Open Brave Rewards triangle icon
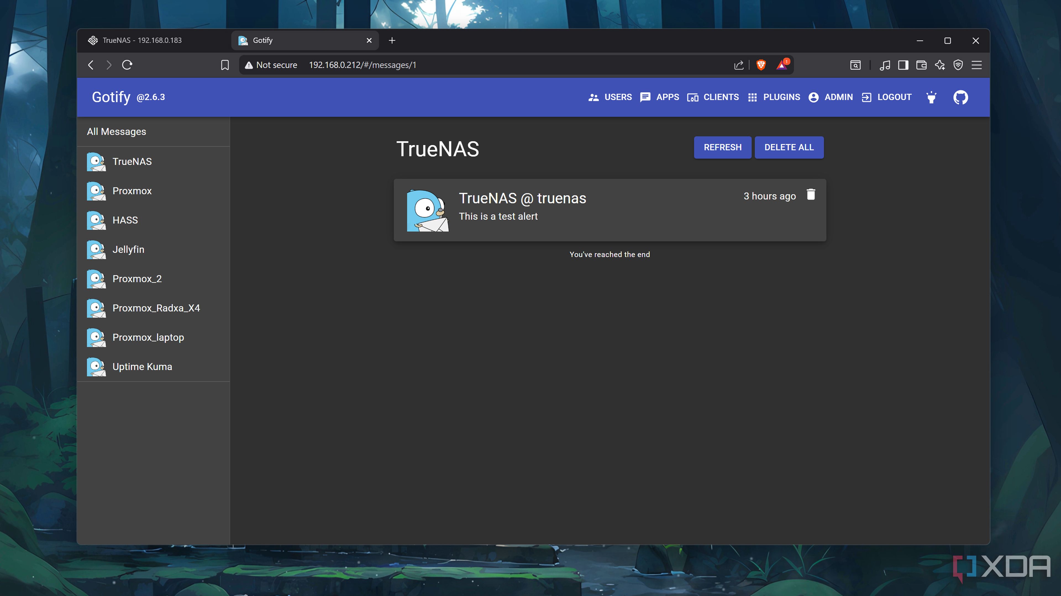Viewport: 1061px width, 596px height. pos(782,65)
